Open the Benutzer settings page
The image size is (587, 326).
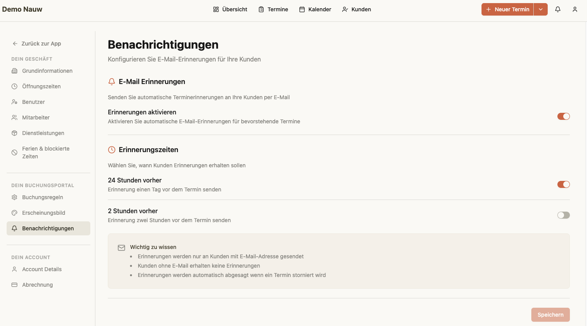(48, 102)
